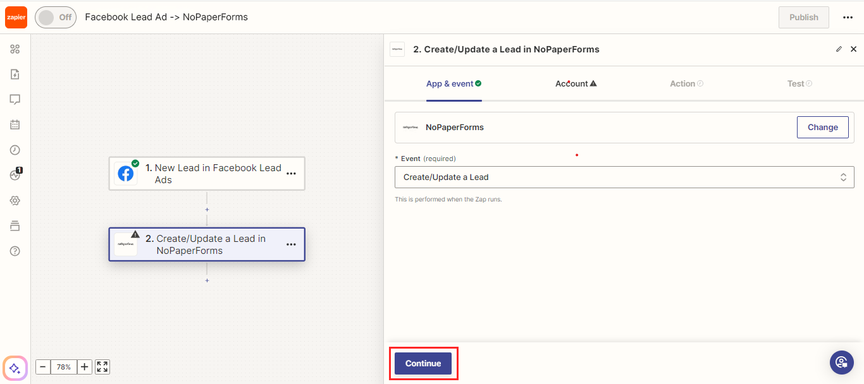Open advanced settings gear icon
The width and height of the screenshot is (864, 384).
point(15,201)
